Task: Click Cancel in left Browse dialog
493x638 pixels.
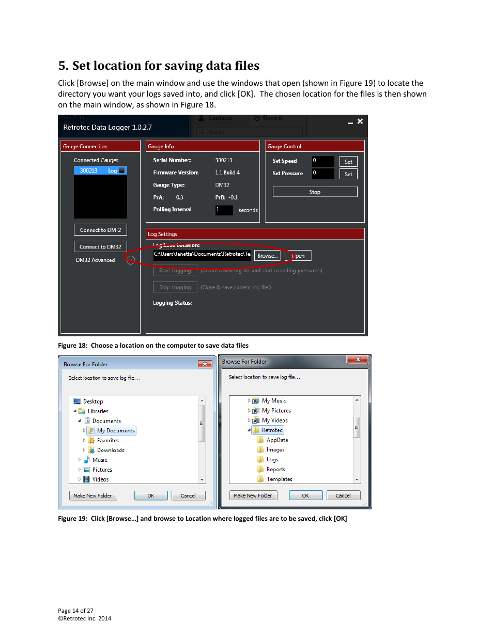Action: click(188, 495)
